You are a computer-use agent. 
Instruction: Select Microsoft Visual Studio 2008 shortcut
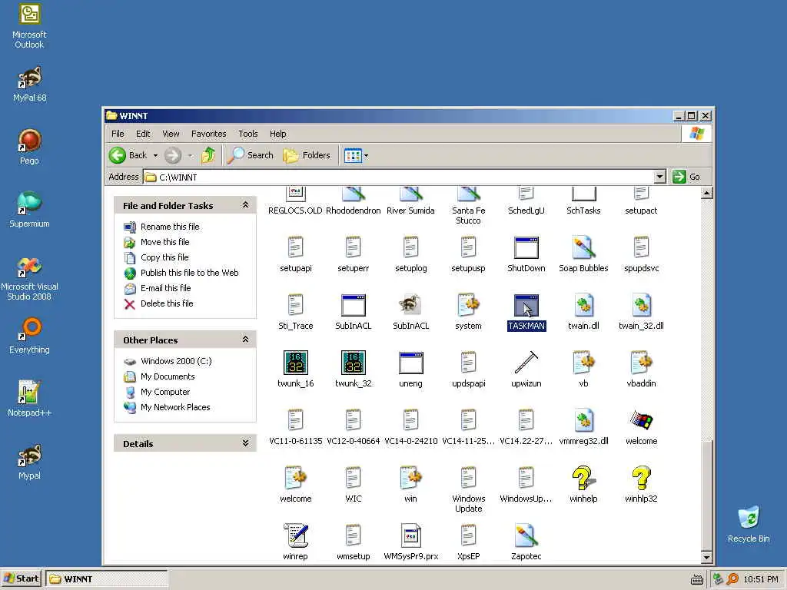pyautogui.click(x=29, y=278)
